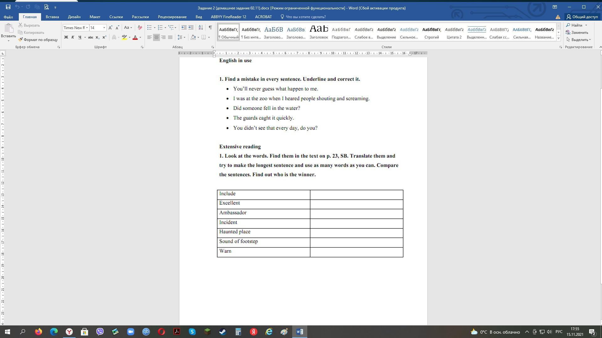Apply the Заголовок title style thumbnail
The image size is (602, 338).
pos(319,33)
